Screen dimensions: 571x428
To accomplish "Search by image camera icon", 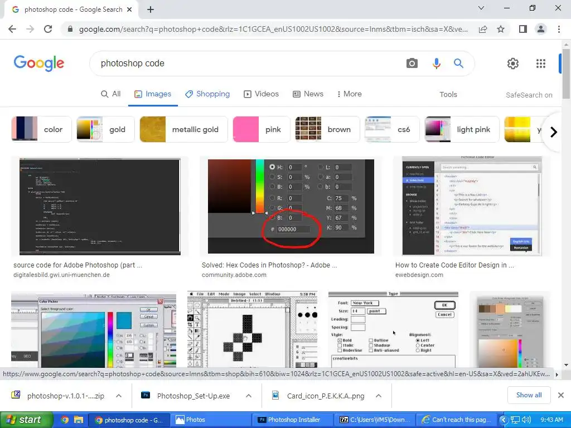I will tap(412, 64).
